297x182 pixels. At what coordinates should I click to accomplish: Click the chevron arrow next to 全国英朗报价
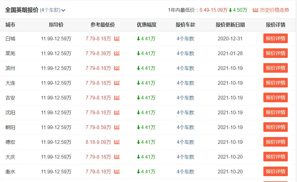[63, 10]
